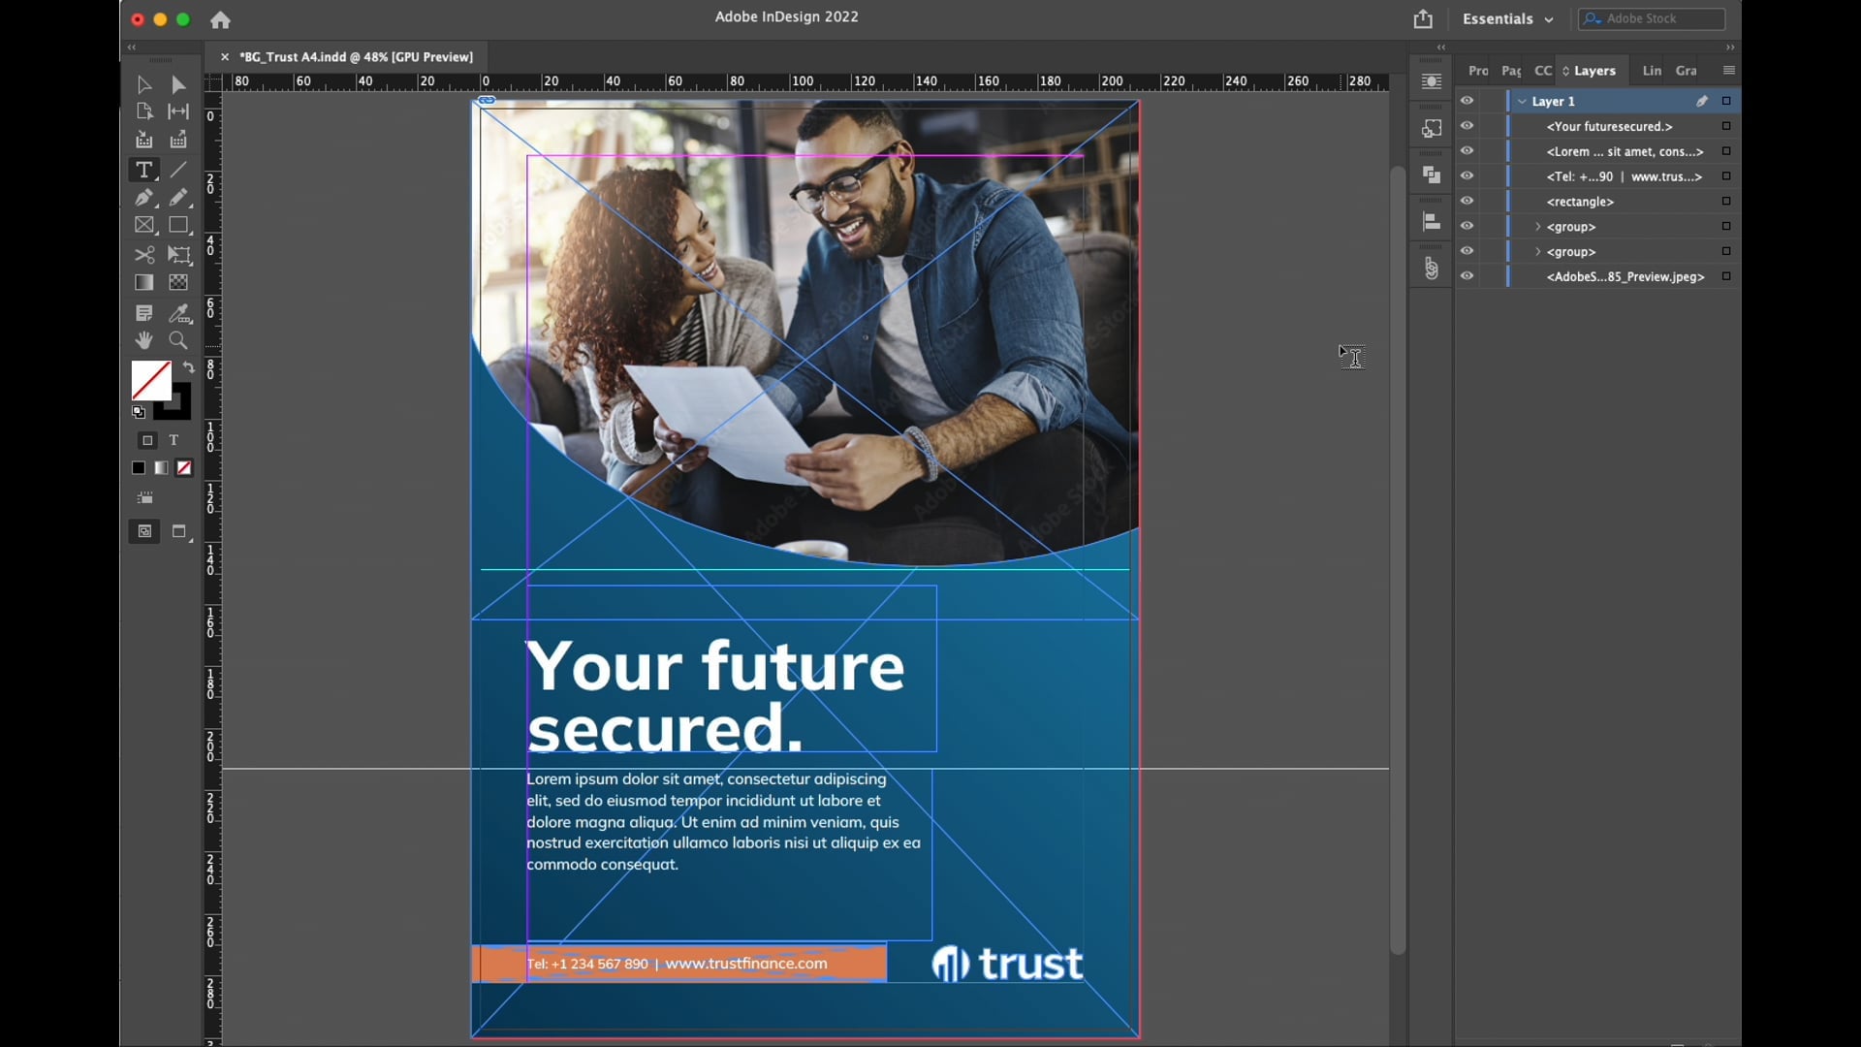
Task: Toggle Normal view mode button
Action: [x=144, y=531]
